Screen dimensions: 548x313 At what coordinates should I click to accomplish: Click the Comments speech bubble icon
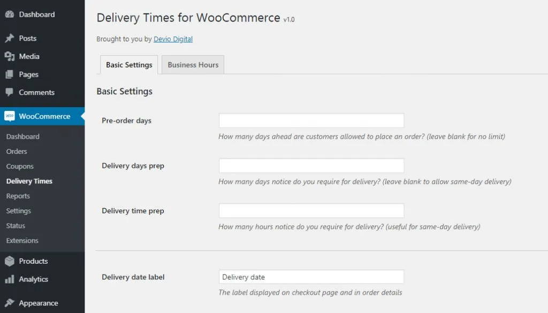click(10, 92)
